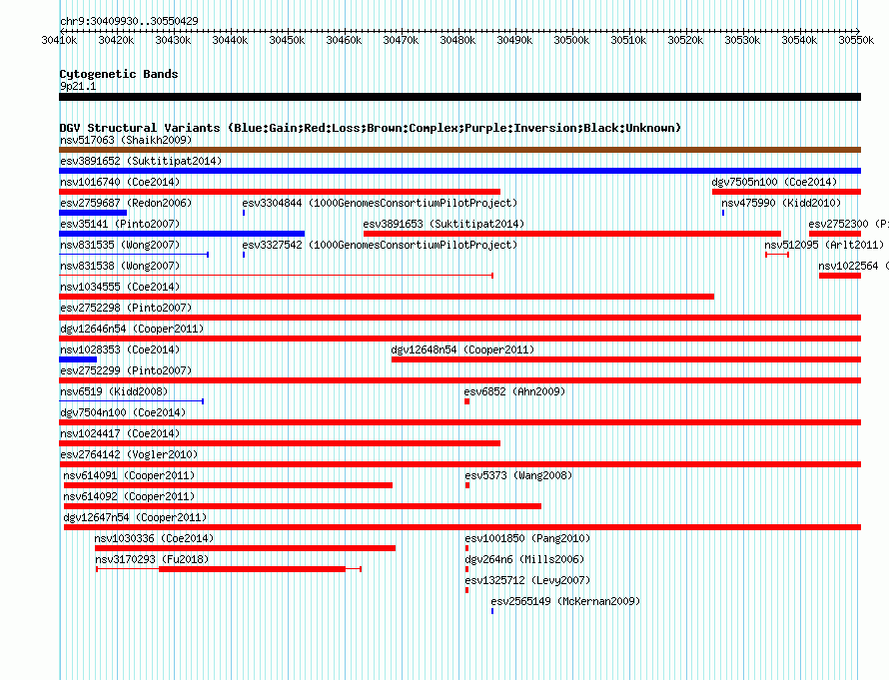Select the 9p21.1 band label
The height and width of the screenshot is (680, 889).
[78, 86]
